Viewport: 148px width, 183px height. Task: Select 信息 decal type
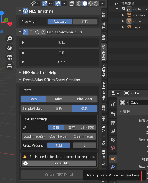(x=84, y=109)
